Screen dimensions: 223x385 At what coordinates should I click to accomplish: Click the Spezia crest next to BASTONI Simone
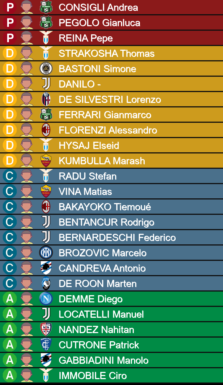coord(46,69)
